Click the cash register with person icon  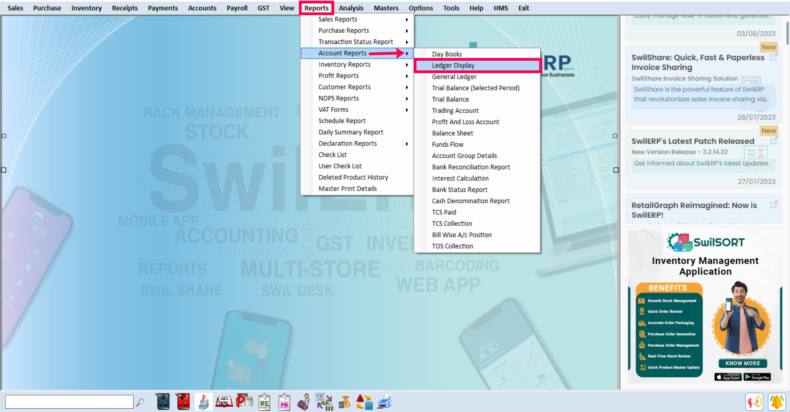304,402
